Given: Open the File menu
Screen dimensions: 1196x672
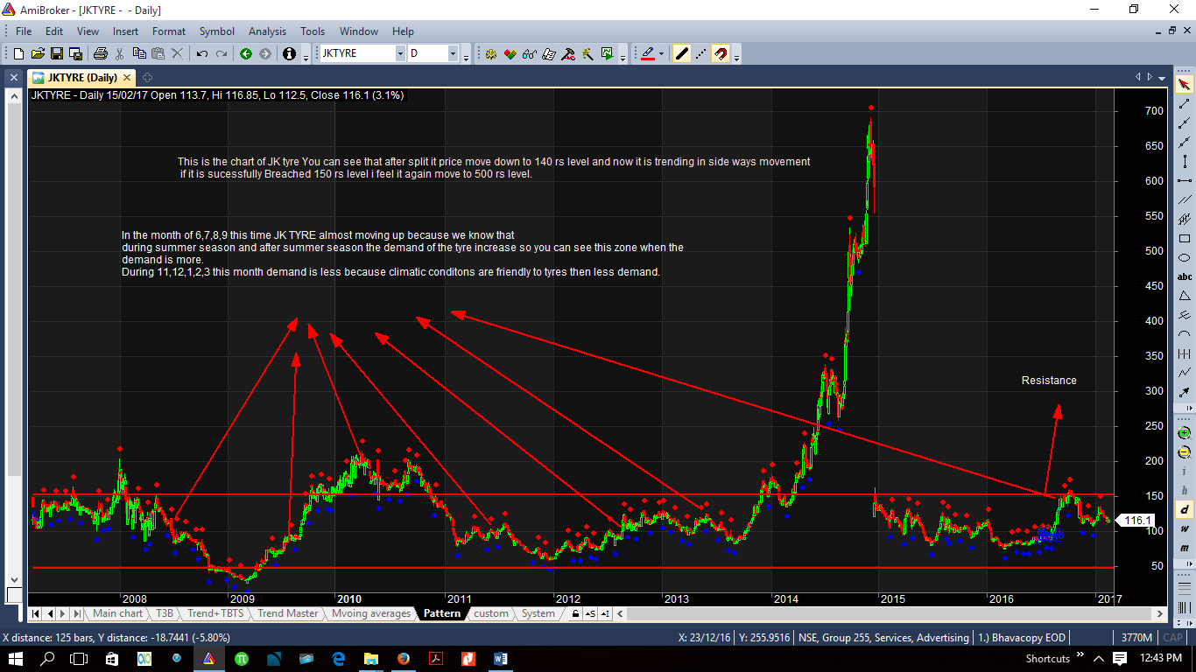Looking at the screenshot, I should point(24,31).
